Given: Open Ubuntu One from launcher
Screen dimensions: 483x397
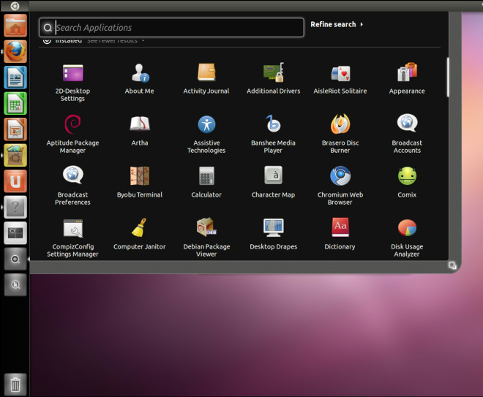Looking at the screenshot, I should click(x=15, y=181).
